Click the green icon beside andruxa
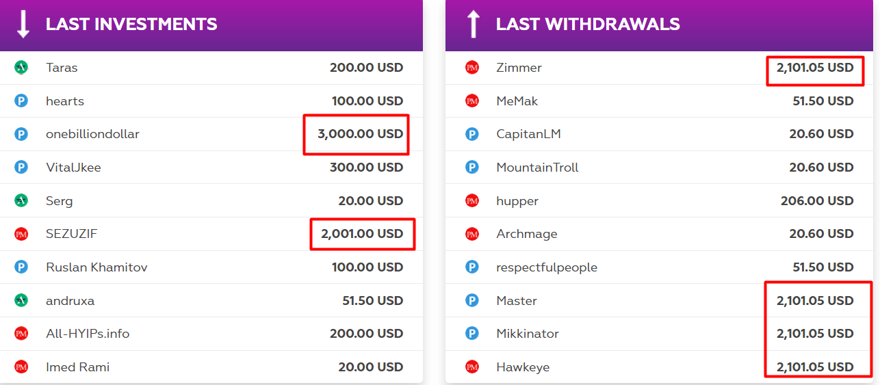The width and height of the screenshot is (880, 385). 21,300
